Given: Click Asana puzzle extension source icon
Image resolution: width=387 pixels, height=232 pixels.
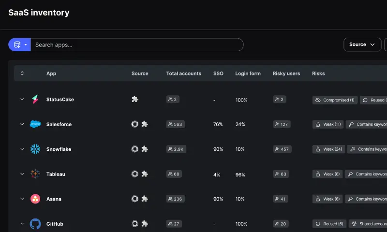Looking at the screenshot, I should point(145,199).
